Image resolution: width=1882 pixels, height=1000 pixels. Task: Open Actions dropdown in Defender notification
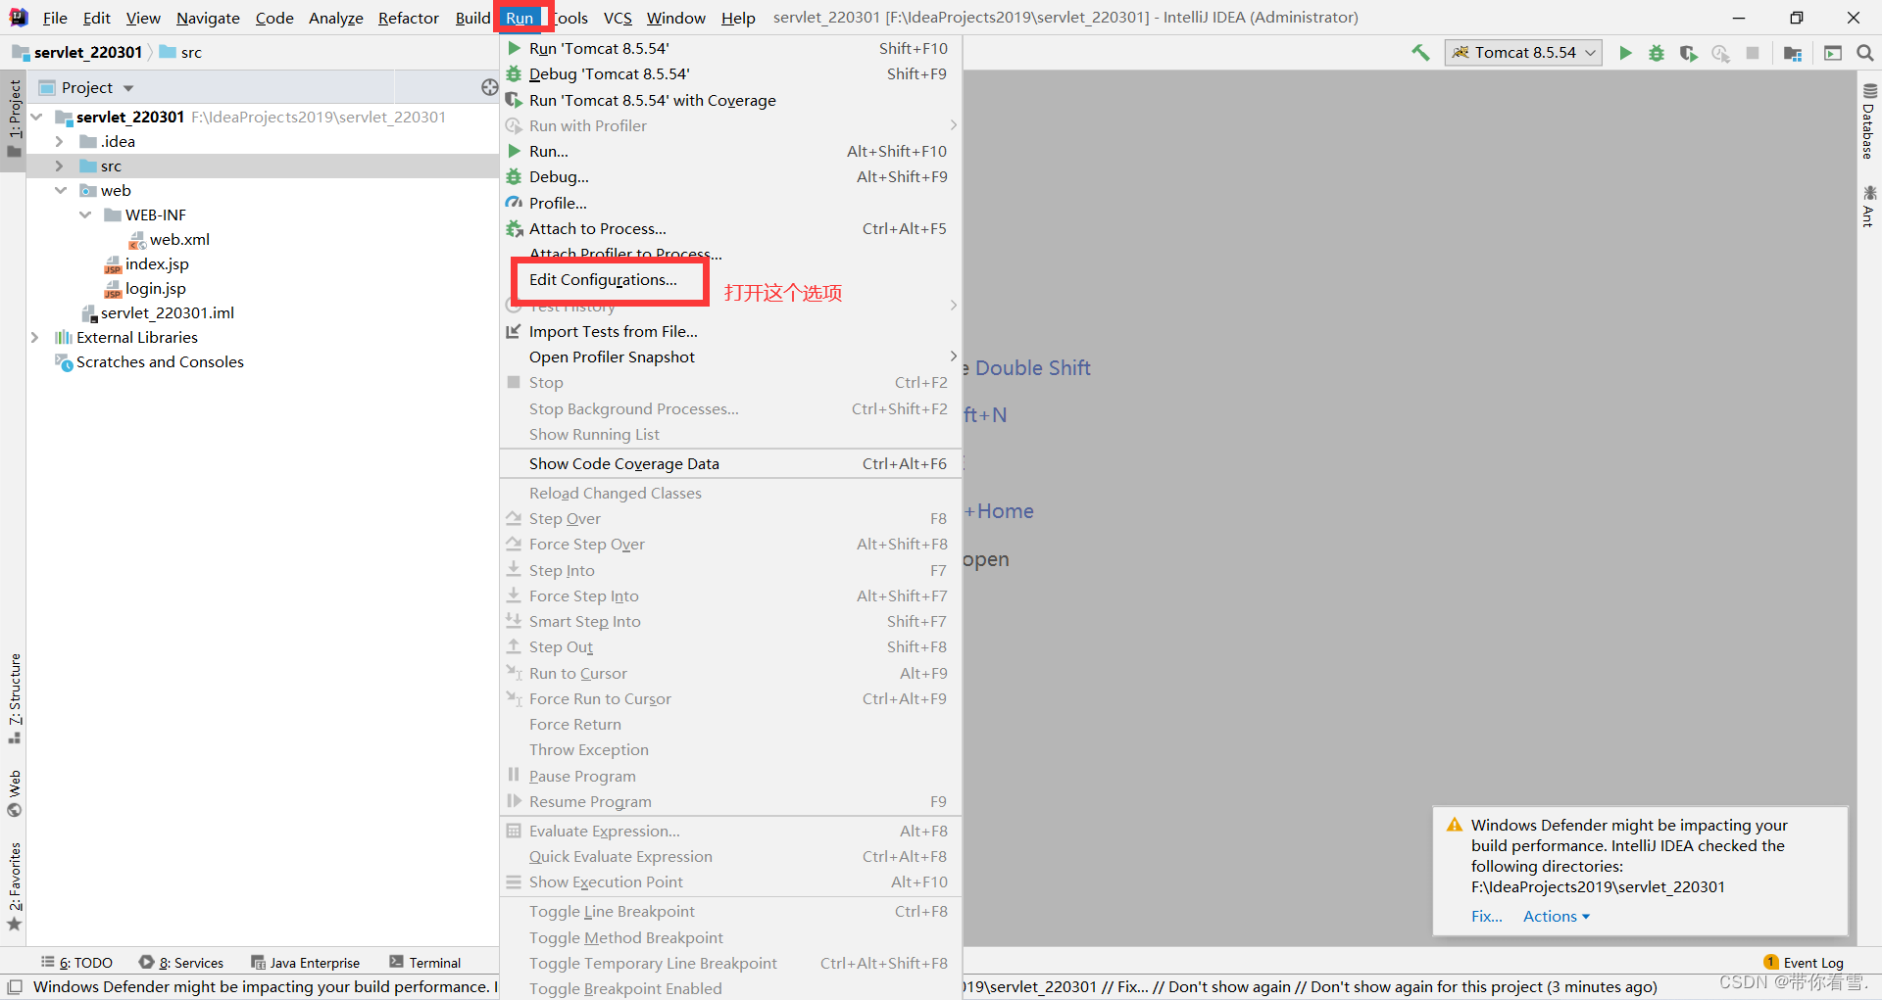[x=1557, y=916]
